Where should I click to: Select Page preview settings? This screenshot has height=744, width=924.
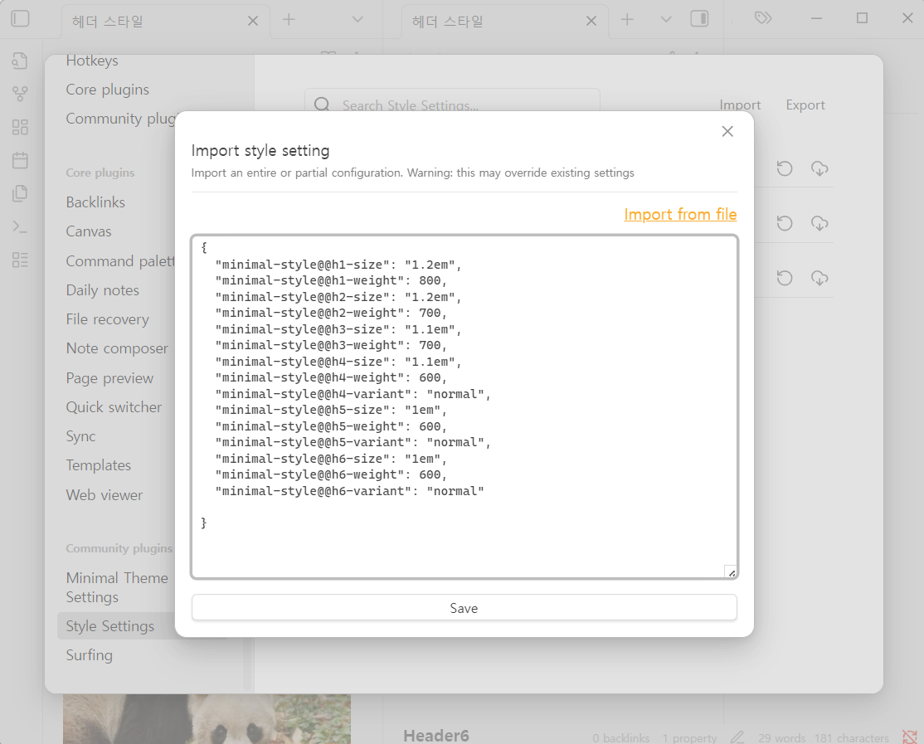click(x=109, y=378)
